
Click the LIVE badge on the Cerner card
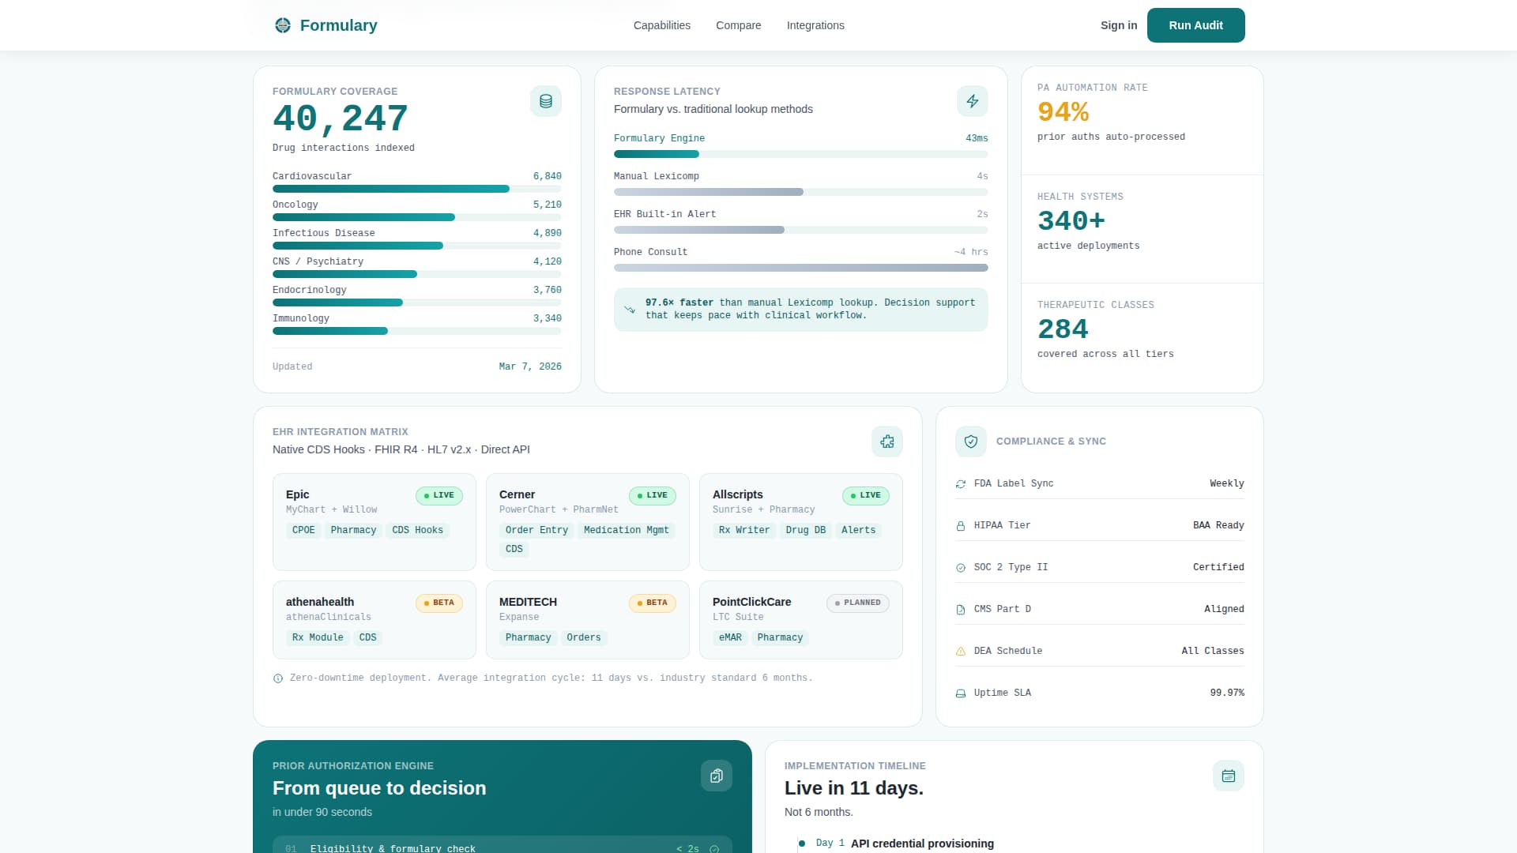[653, 495]
